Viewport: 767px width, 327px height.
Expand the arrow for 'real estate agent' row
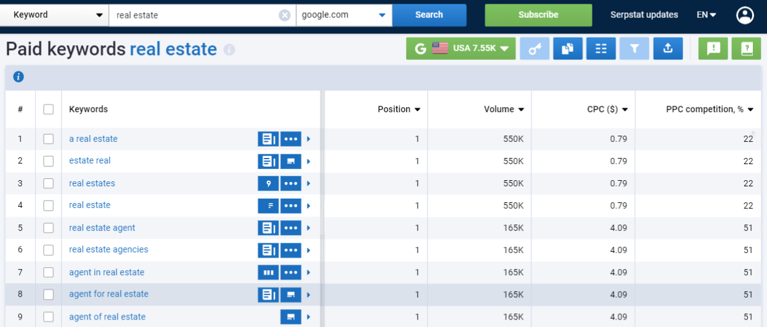(x=308, y=228)
